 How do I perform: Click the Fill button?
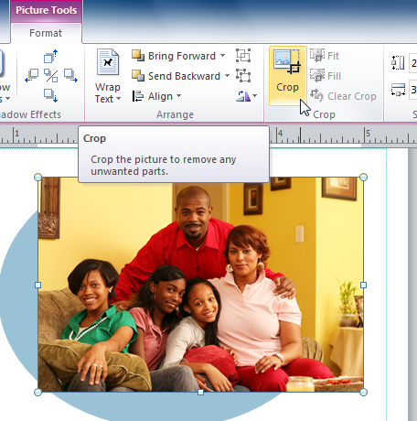coord(326,76)
